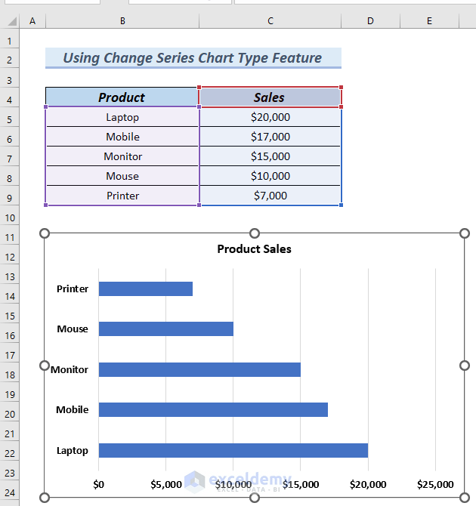The width and height of the screenshot is (476, 506).
Task: Click the Product header cell
Action: 122,97
